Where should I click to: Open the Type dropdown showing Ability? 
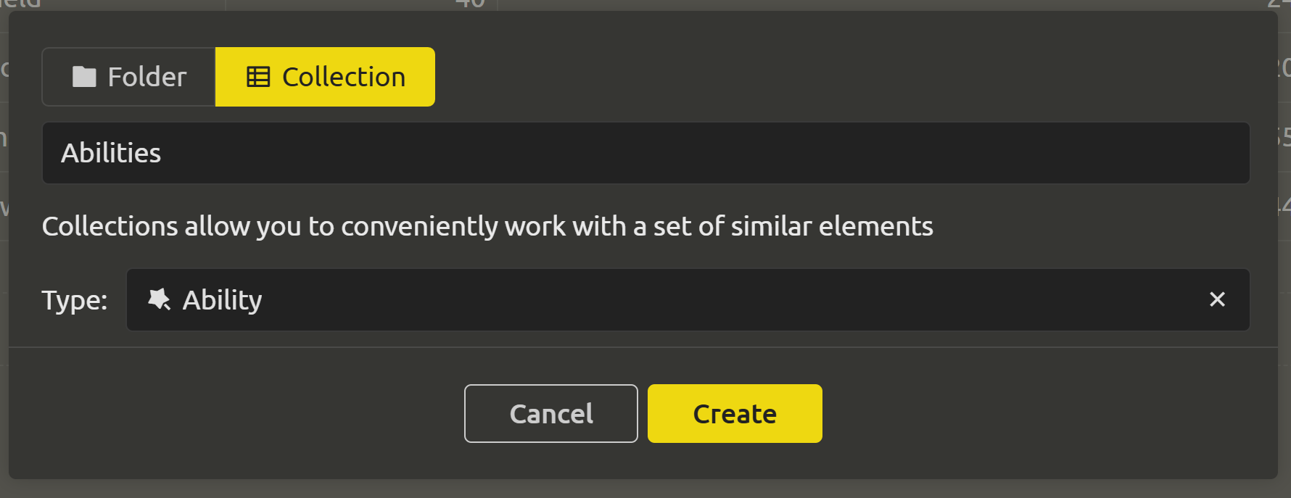click(688, 300)
